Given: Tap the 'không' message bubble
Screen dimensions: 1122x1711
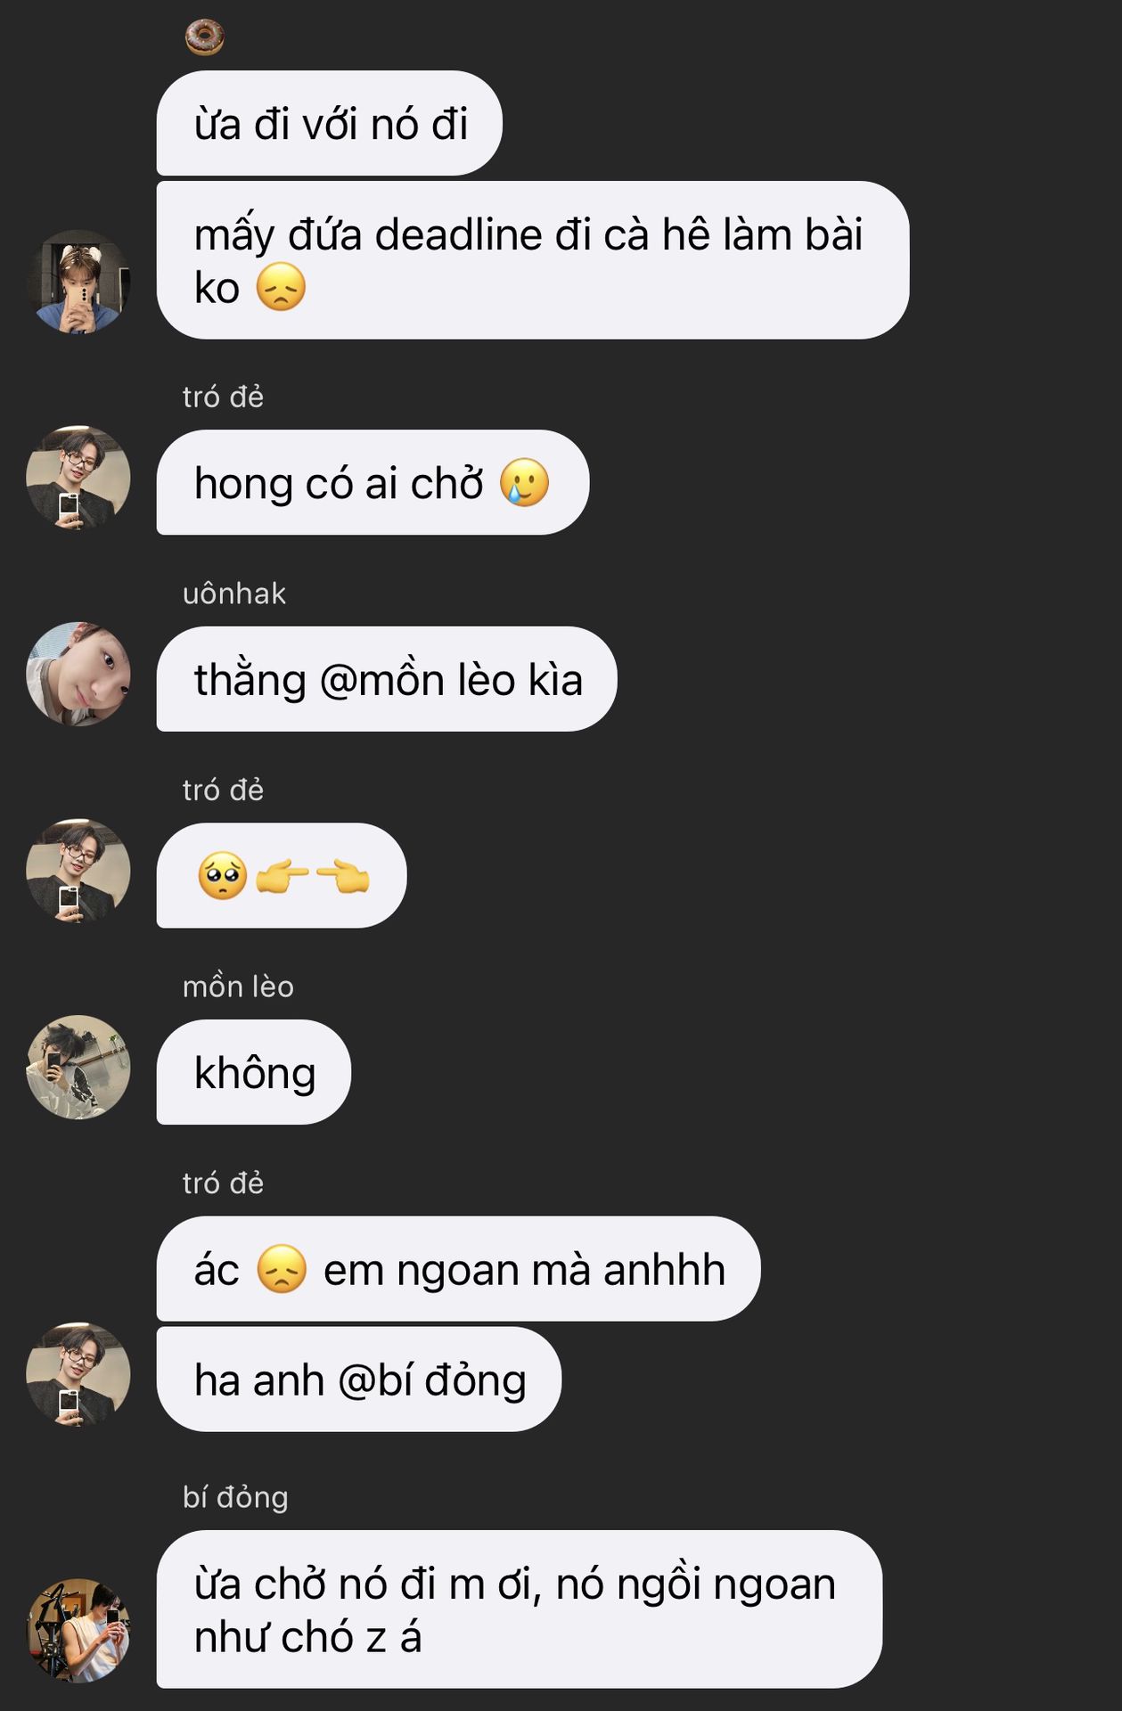Looking at the screenshot, I should point(254,1072).
